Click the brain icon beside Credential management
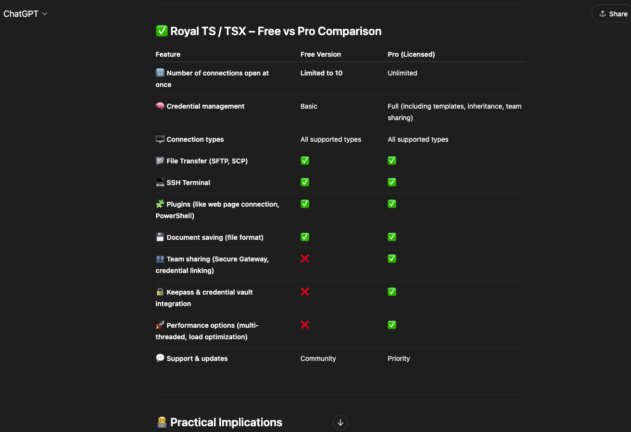Image resolution: width=631 pixels, height=432 pixels. pos(160,106)
